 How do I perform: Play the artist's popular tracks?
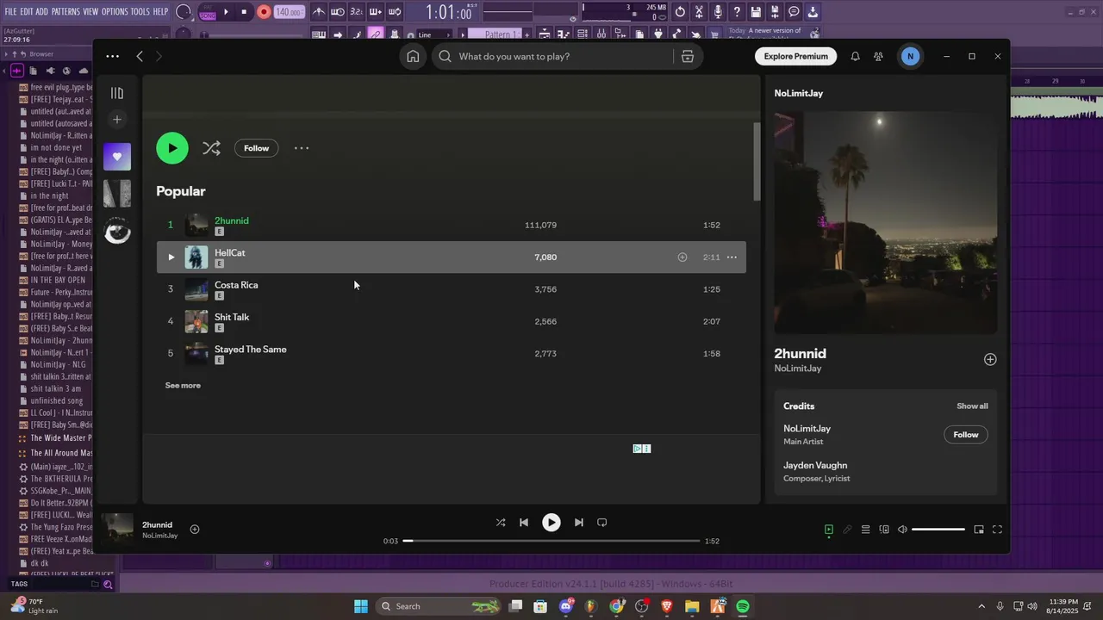click(172, 148)
